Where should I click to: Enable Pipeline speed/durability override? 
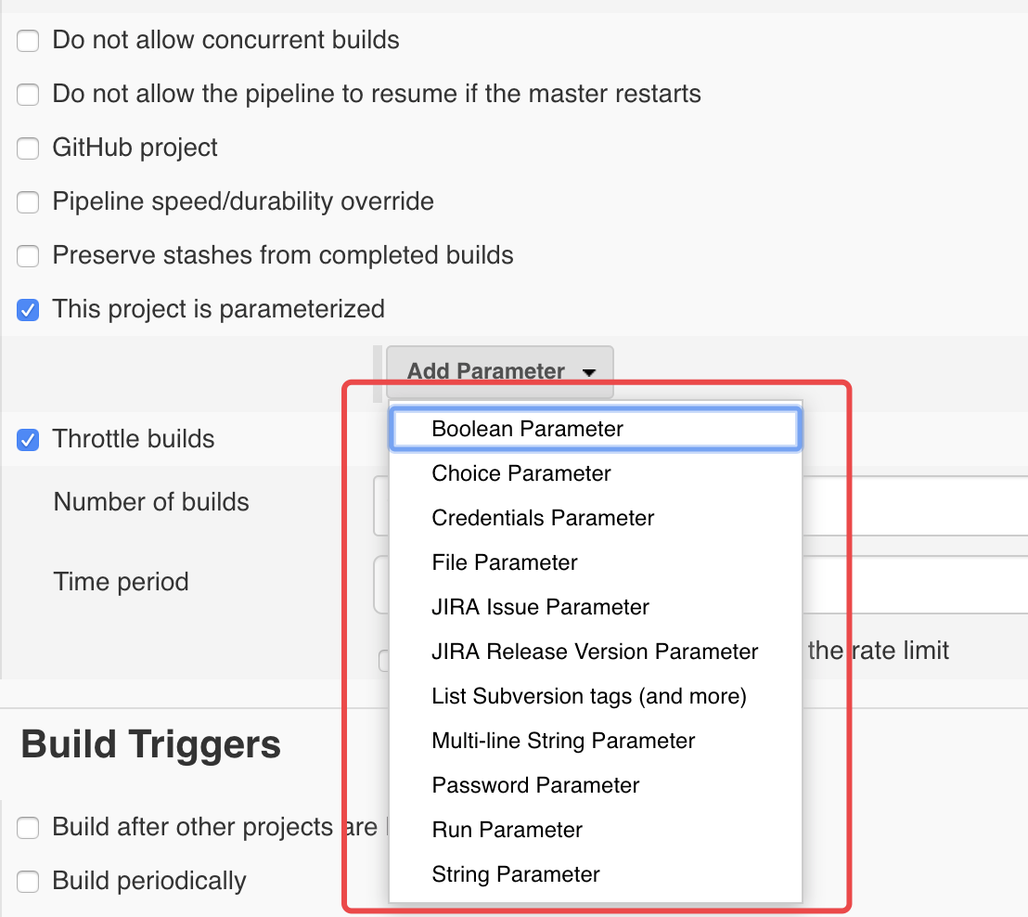pos(29,202)
